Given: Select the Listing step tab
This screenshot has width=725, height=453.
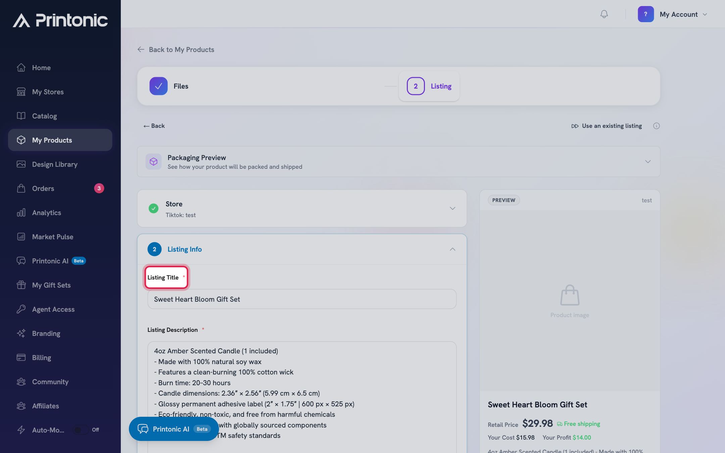Looking at the screenshot, I should tap(429, 86).
